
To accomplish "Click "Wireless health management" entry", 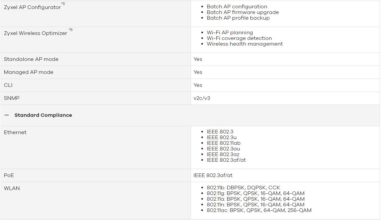I will click(245, 44).
